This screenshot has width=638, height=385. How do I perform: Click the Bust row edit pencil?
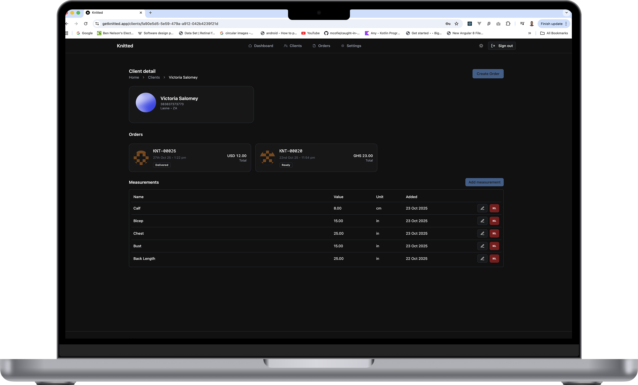pos(482,246)
